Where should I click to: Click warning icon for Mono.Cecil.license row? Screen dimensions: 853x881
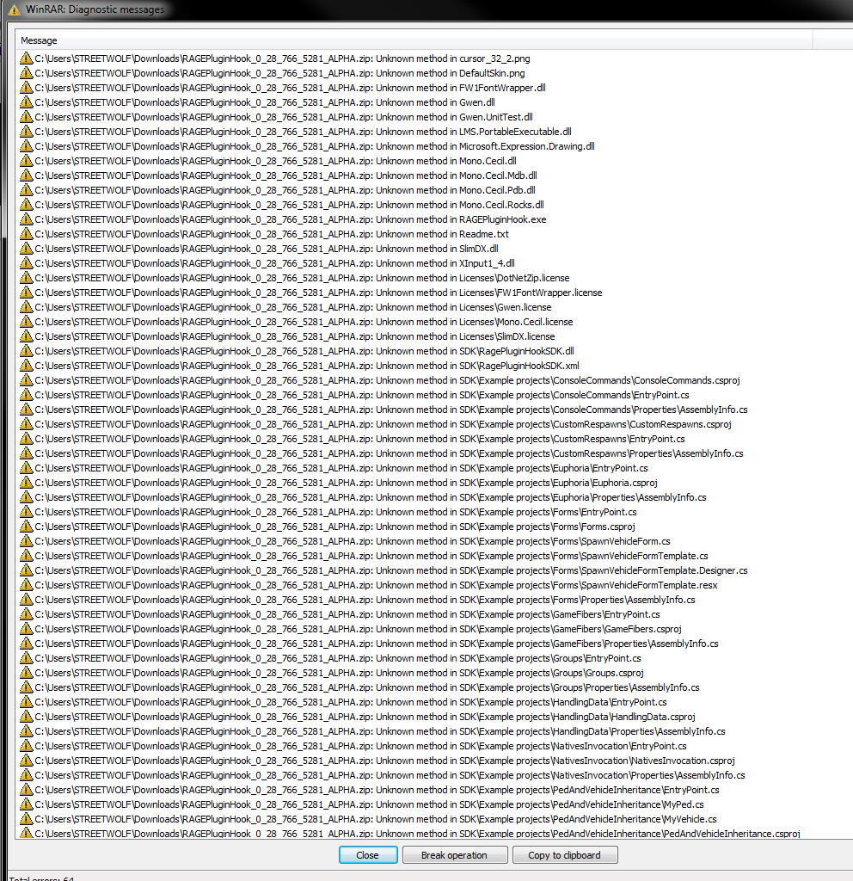26,322
